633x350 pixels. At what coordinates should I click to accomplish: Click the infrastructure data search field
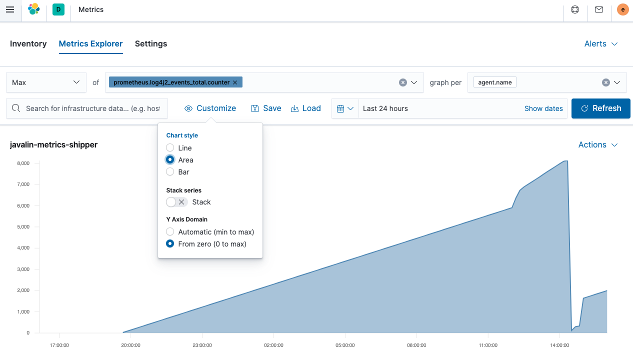(x=86, y=108)
